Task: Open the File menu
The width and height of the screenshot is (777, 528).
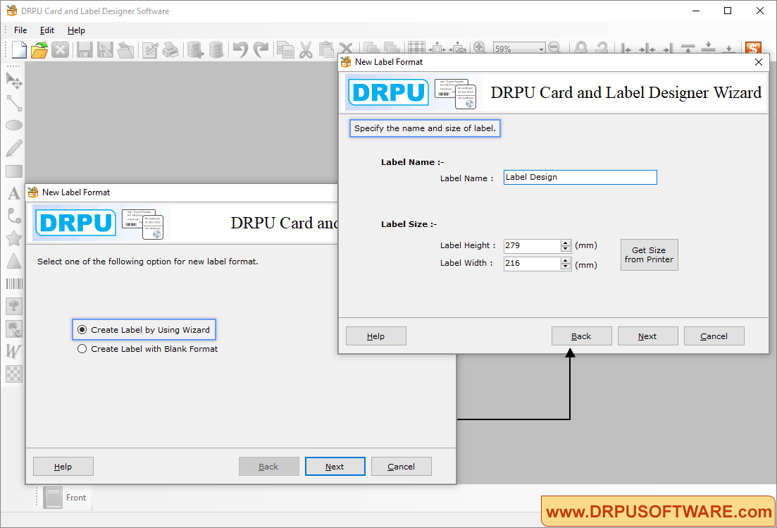Action: [20, 30]
